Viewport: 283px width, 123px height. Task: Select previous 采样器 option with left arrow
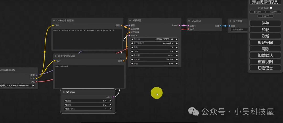coord(132,56)
